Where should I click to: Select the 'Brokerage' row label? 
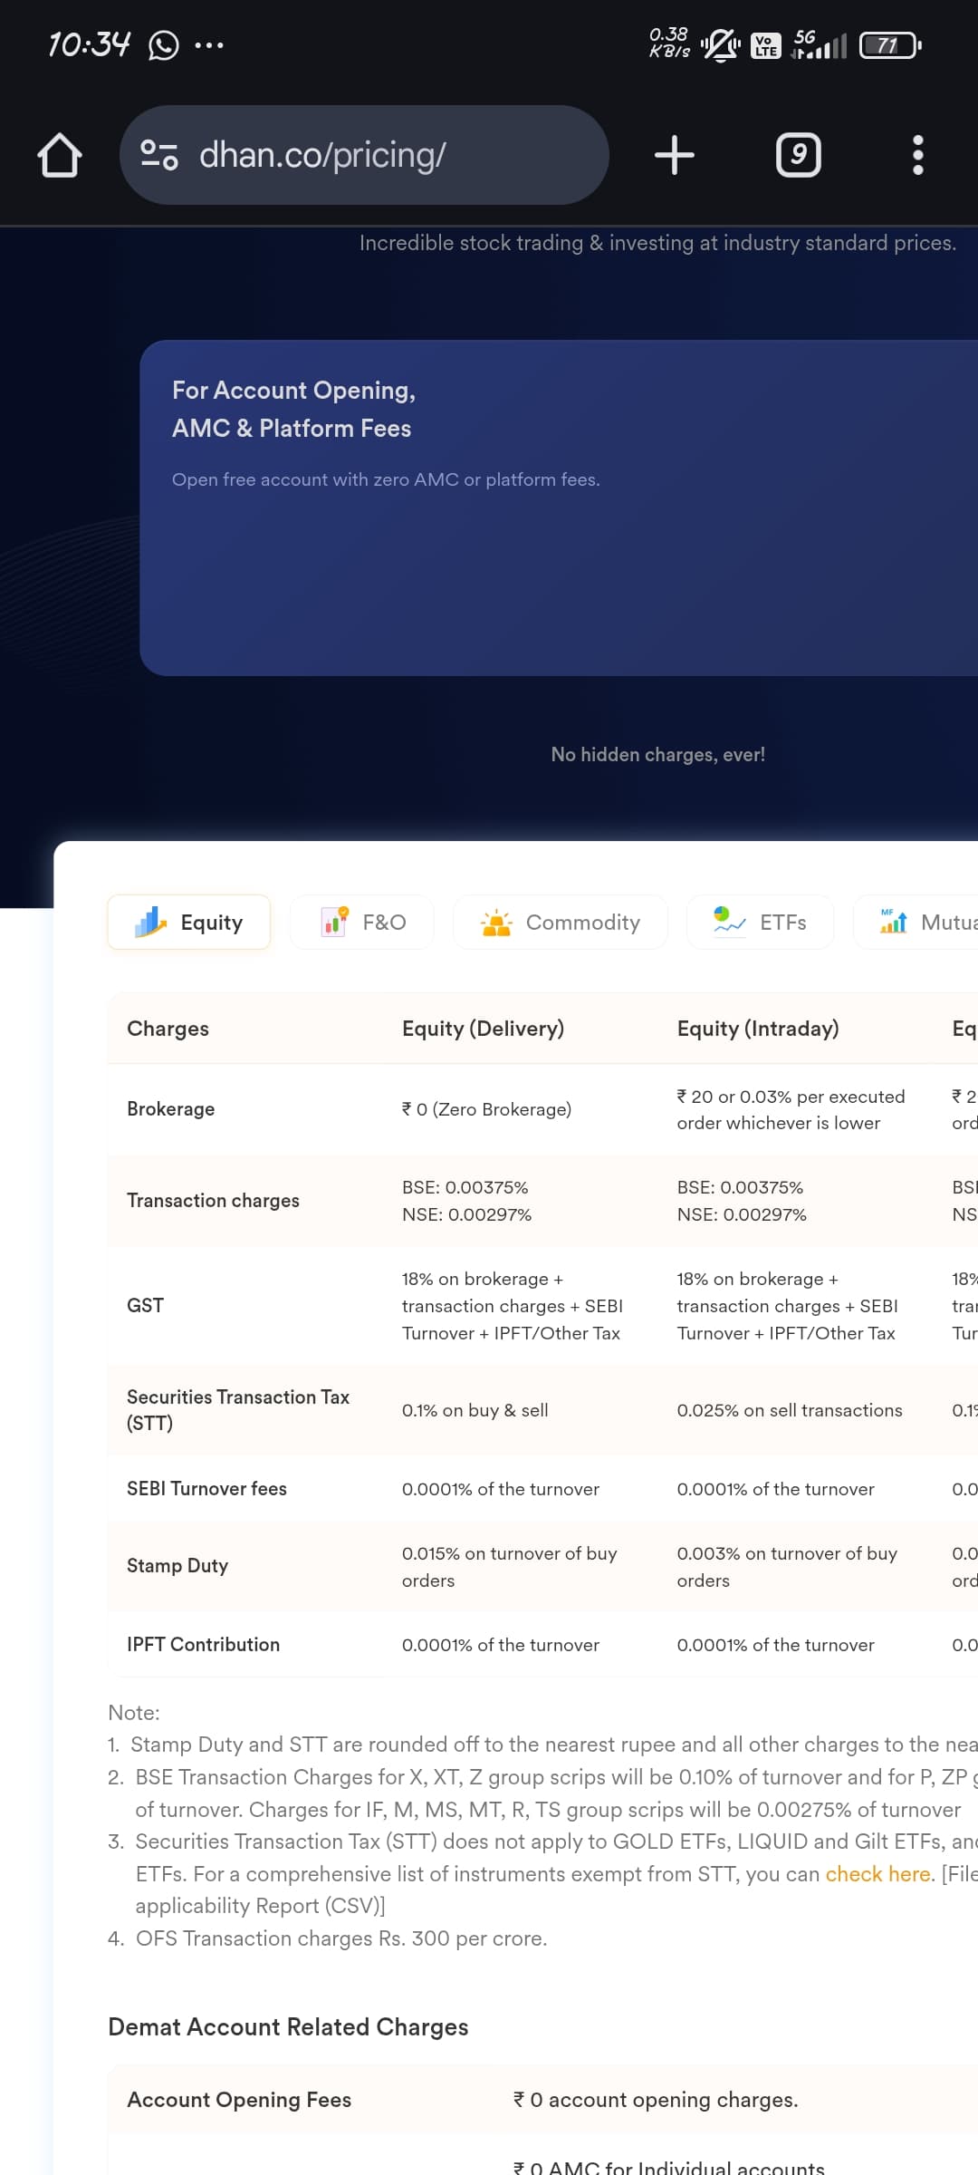(170, 1109)
